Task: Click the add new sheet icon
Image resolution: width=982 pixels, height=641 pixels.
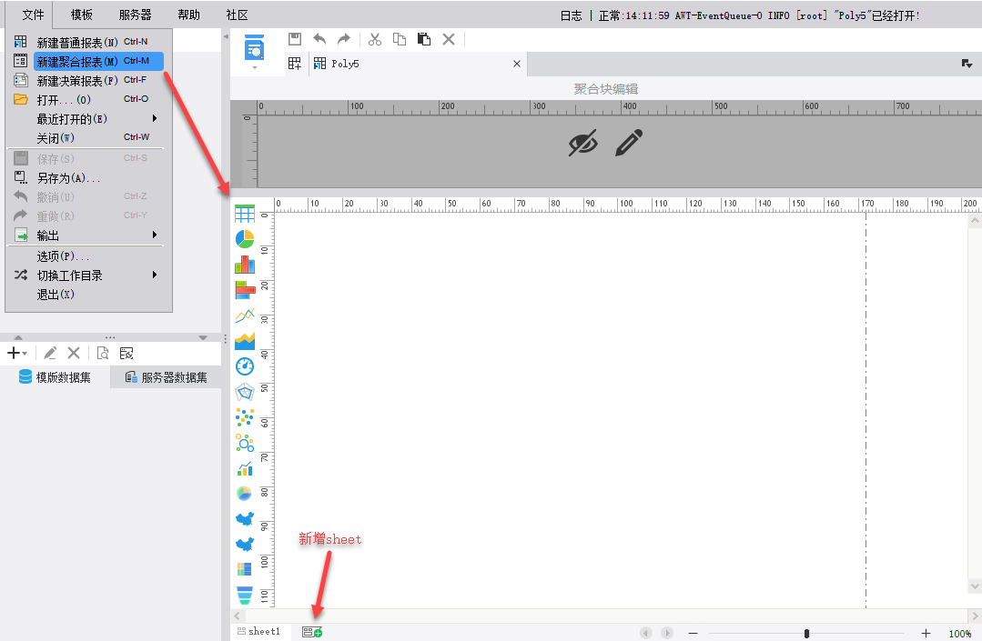Action: pos(312,632)
